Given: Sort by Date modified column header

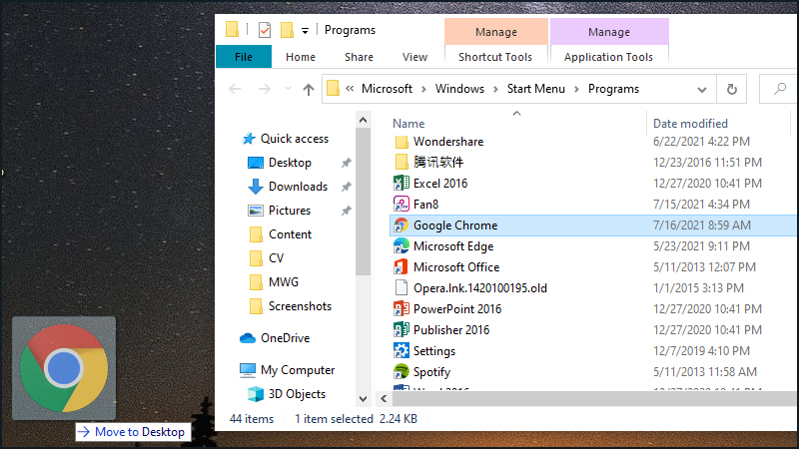Looking at the screenshot, I should 690,123.
